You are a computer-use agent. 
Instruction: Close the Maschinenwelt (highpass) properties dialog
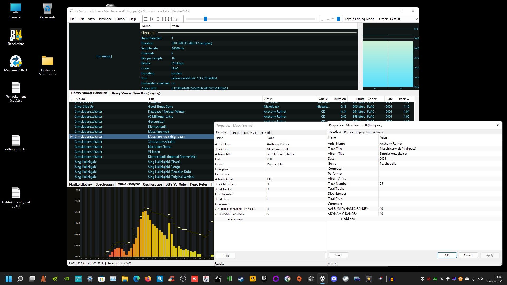[x=498, y=125]
